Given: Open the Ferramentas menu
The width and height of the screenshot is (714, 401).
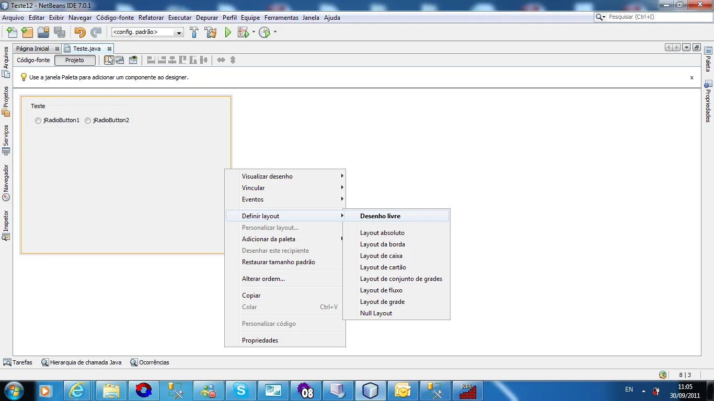Looking at the screenshot, I should click(281, 18).
